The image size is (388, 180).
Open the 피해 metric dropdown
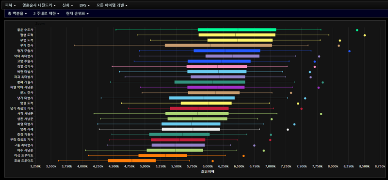10,5
